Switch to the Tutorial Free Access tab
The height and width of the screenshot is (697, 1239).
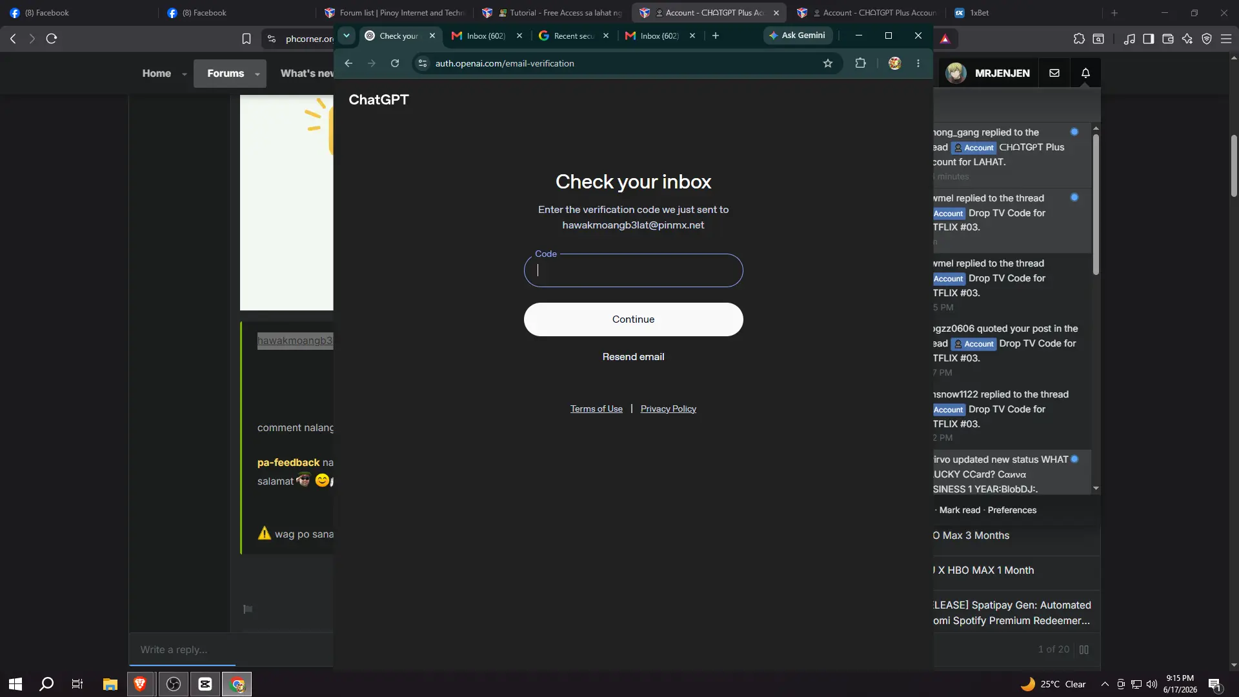pos(553,12)
